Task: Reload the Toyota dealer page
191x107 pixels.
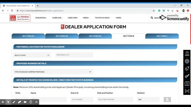Action: click(x=12, y=11)
